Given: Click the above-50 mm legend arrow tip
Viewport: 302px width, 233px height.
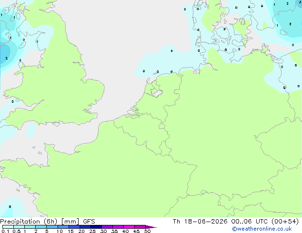Looking at the screenshot, I should pos(151,227).
